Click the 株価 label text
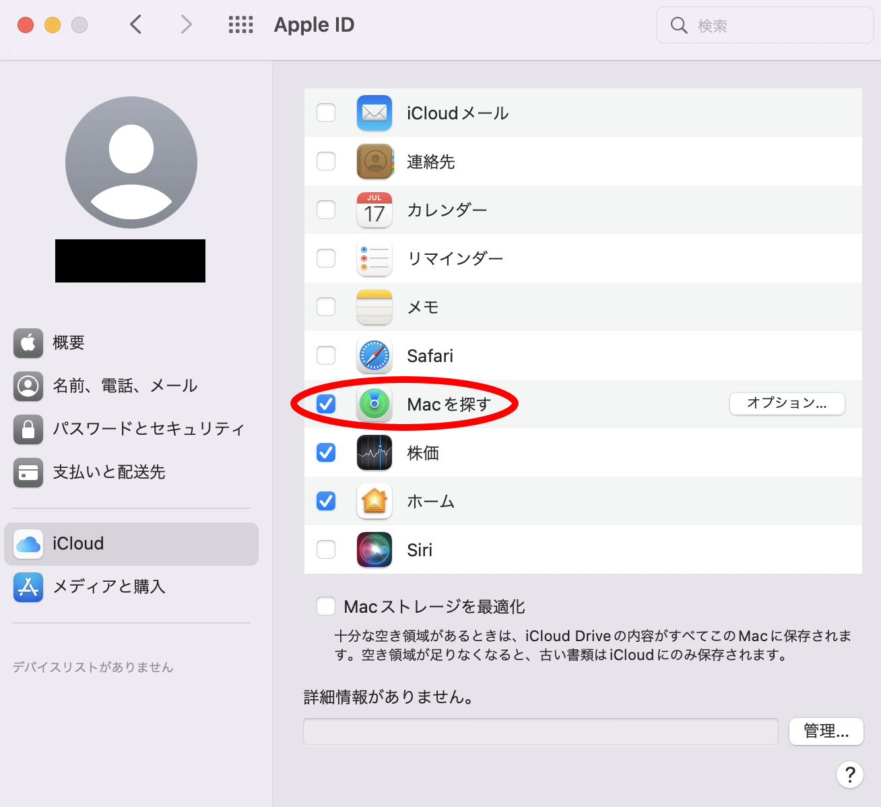 coord(423,453)
